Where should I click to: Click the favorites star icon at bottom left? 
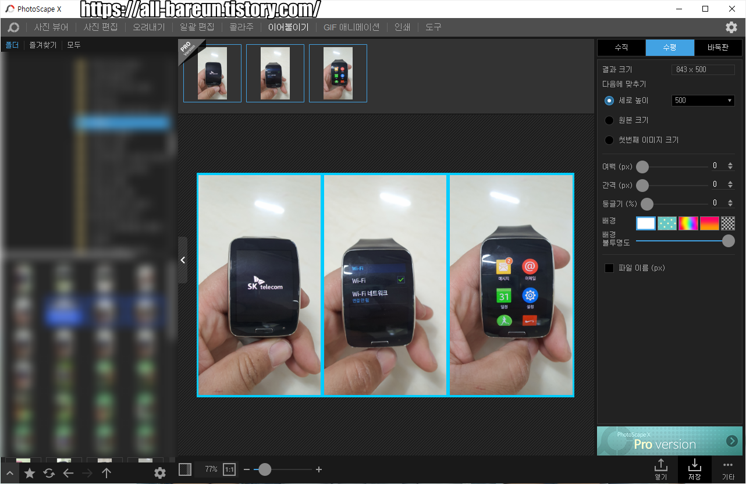[x=30, y=474]
